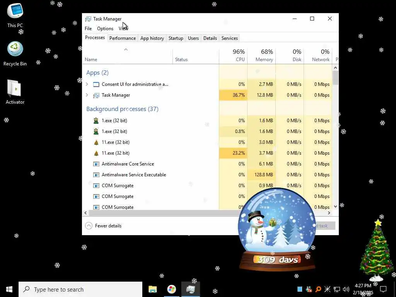The image size is (396, 297).
Task: Sort processes by the Name column header
Action: 128,56
